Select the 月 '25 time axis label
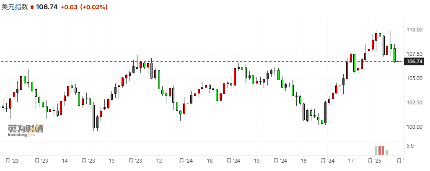 pyautogui.click(x=374, y=161)
